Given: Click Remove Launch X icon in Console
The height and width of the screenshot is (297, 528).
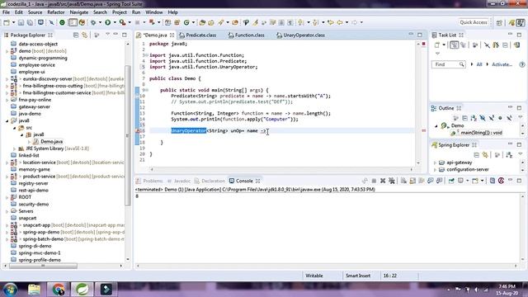Looking at the screenshot, I should click(383, 181).
